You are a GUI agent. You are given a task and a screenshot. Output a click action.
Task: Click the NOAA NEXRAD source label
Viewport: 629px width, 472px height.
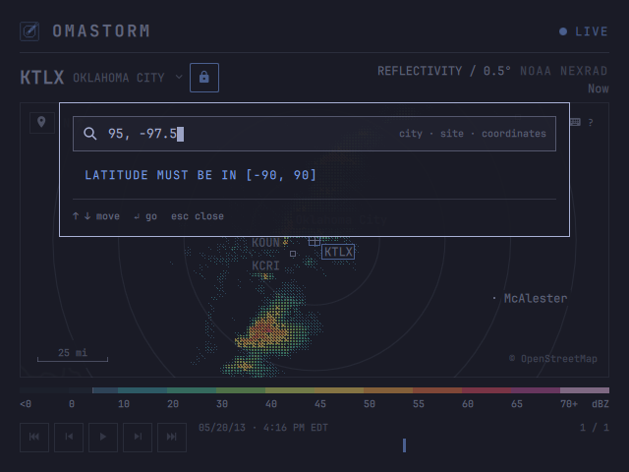coord(563,71)
